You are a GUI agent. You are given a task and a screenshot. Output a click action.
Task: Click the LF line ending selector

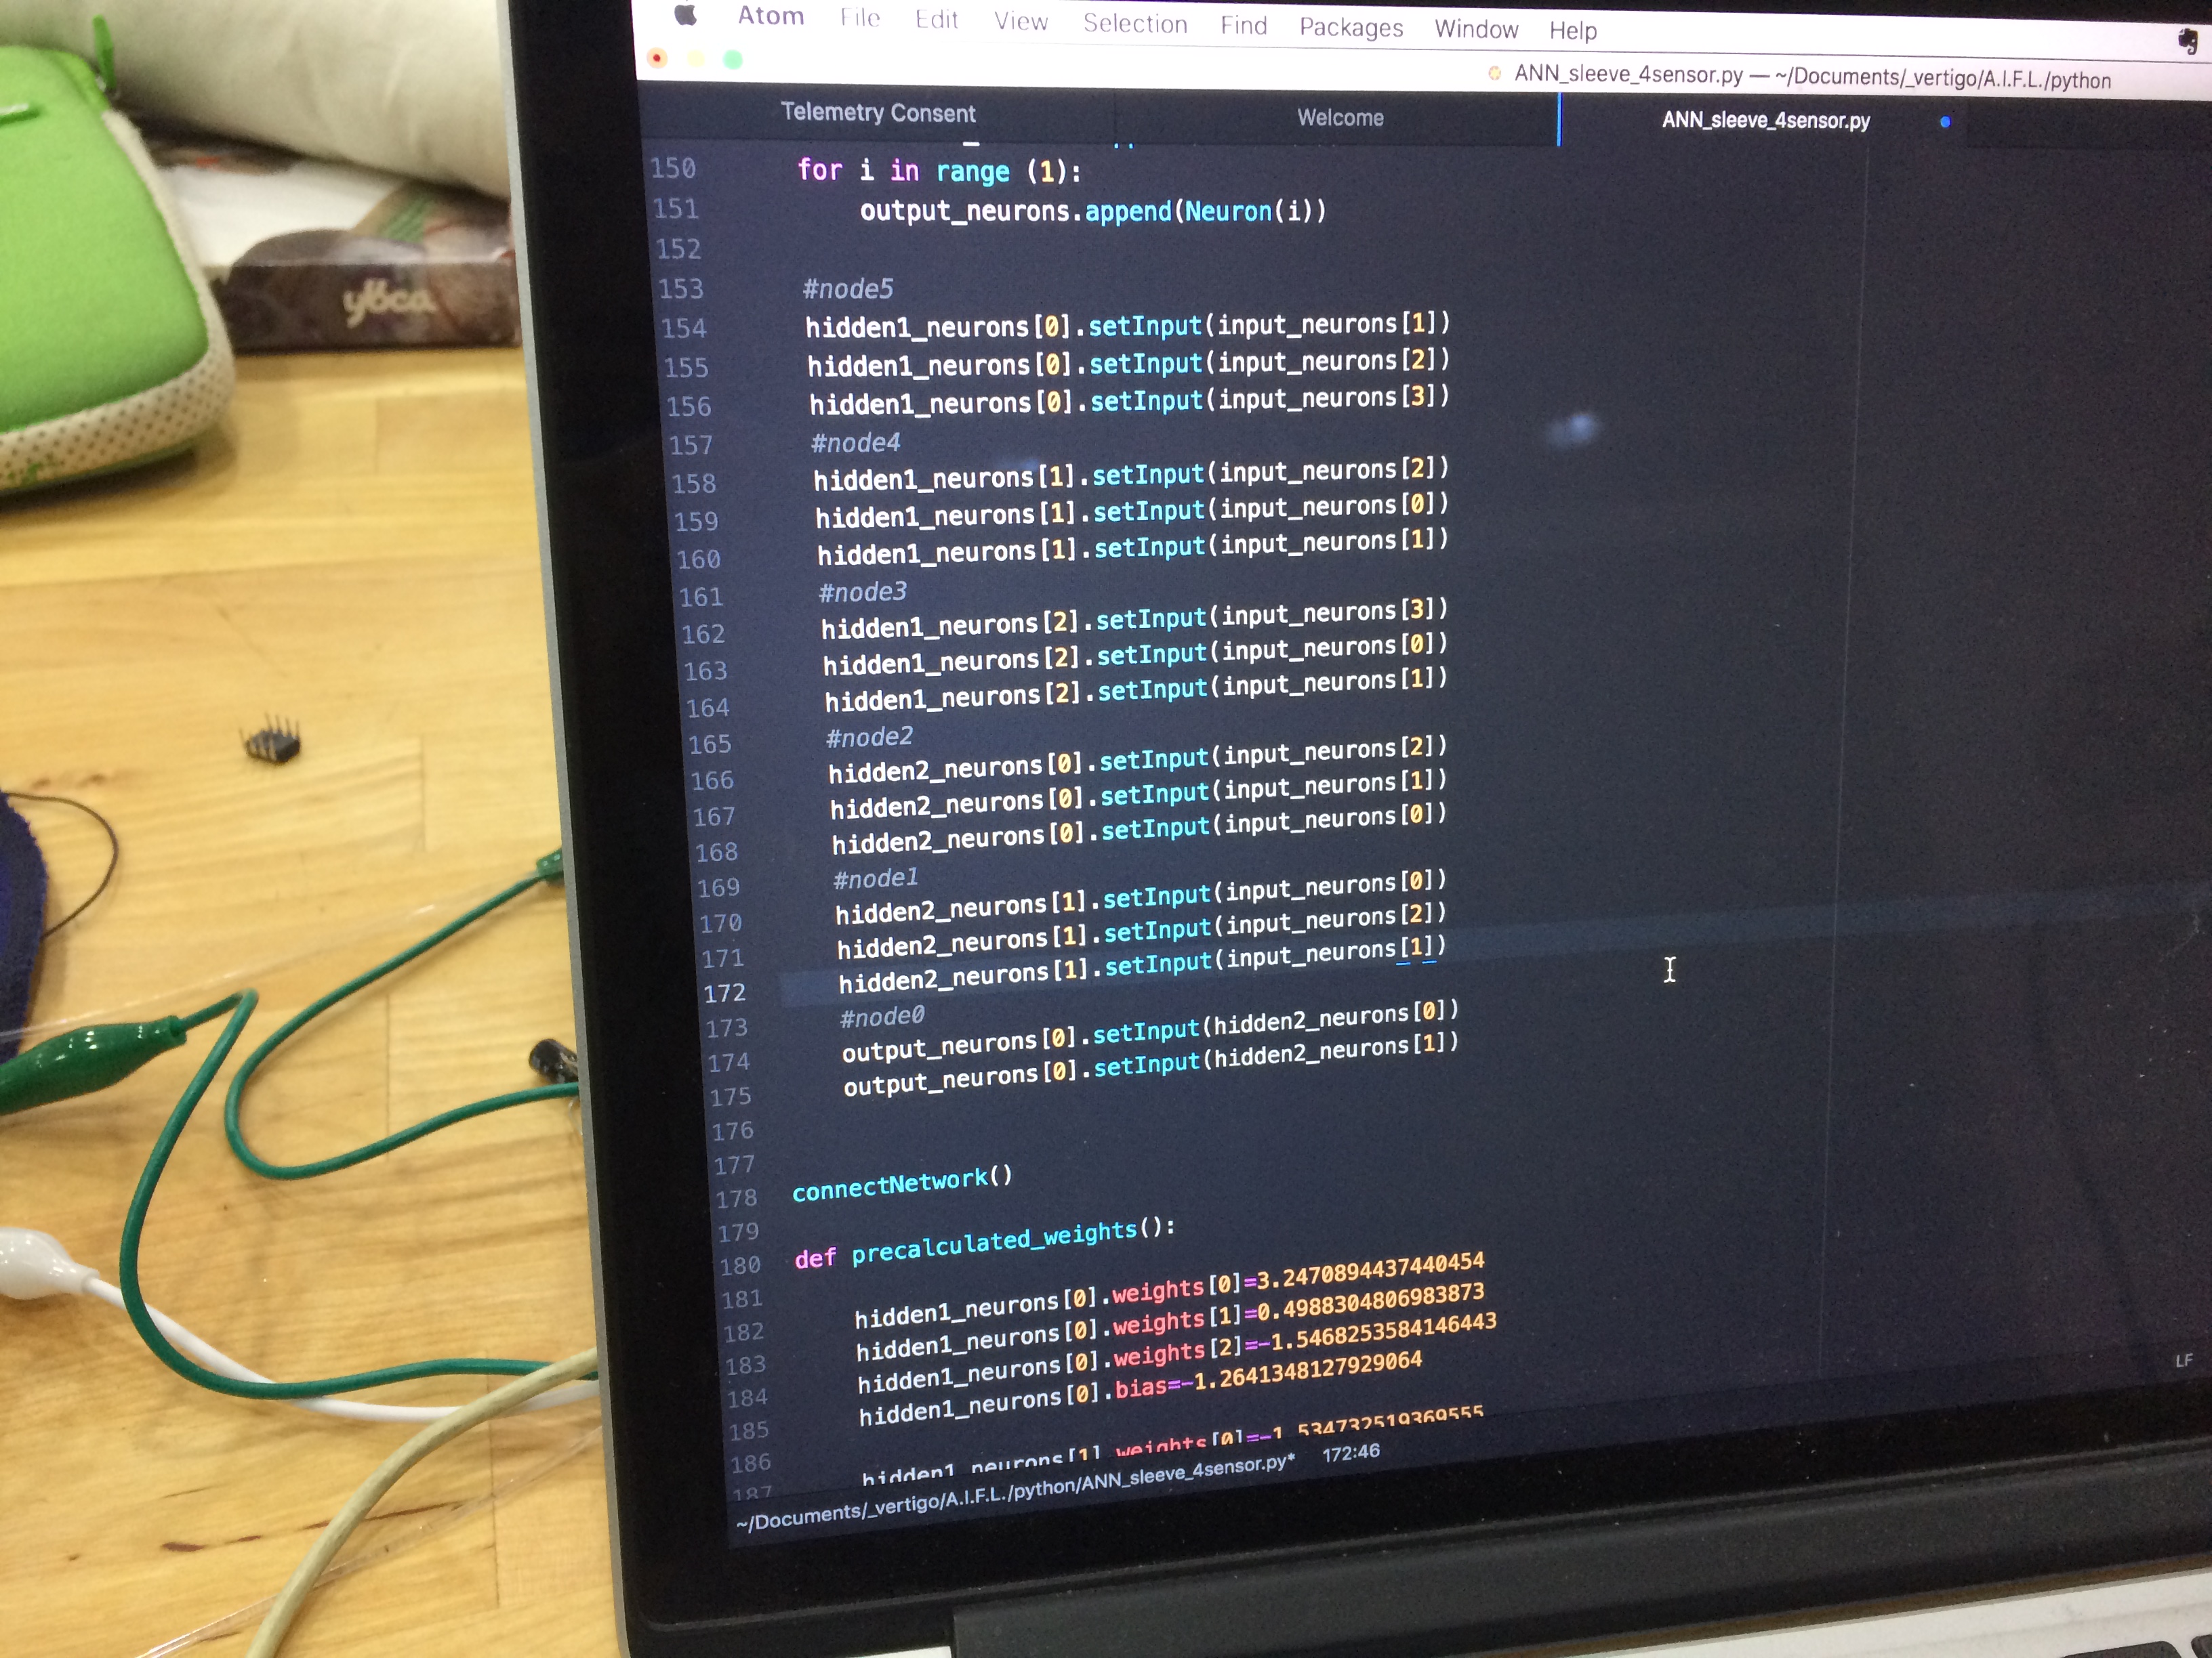pos(2183,1361)
